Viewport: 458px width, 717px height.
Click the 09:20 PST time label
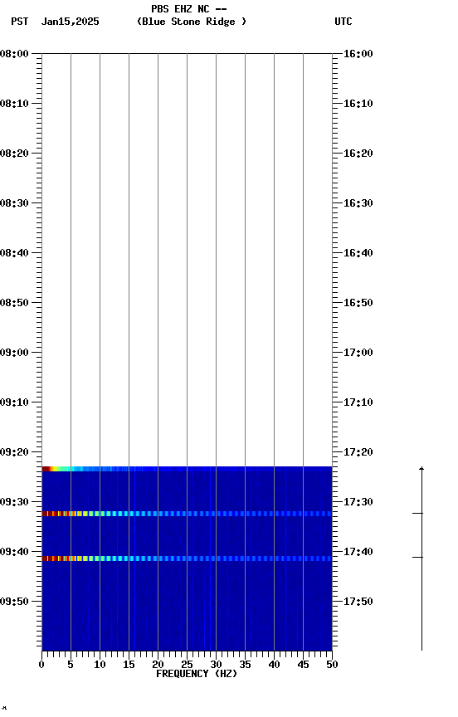pos(14,452)
